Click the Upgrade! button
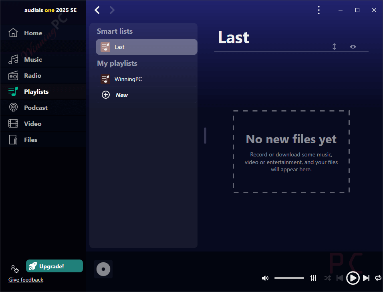 tap(54, 266)
